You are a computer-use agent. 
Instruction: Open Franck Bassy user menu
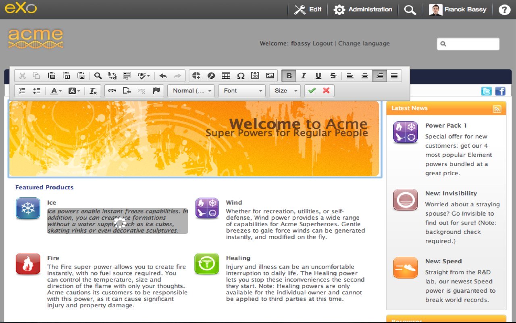458,9
